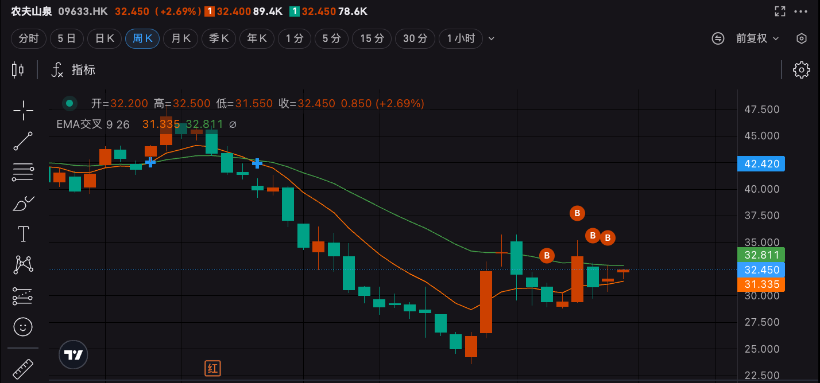Viewport: 820px width, 383px height.
Task: Switch to the 月K tab
Action: coord(181,38)
